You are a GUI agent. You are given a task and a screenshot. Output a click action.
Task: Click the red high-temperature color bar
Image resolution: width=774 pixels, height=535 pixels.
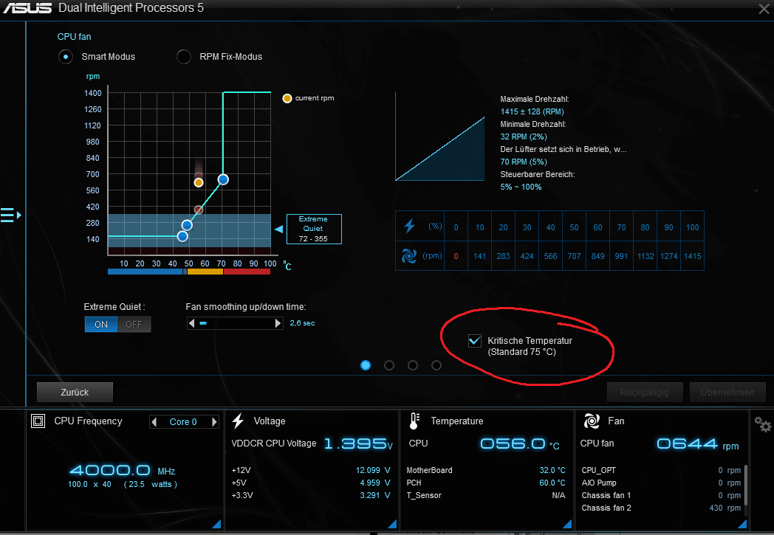[247, 272]
